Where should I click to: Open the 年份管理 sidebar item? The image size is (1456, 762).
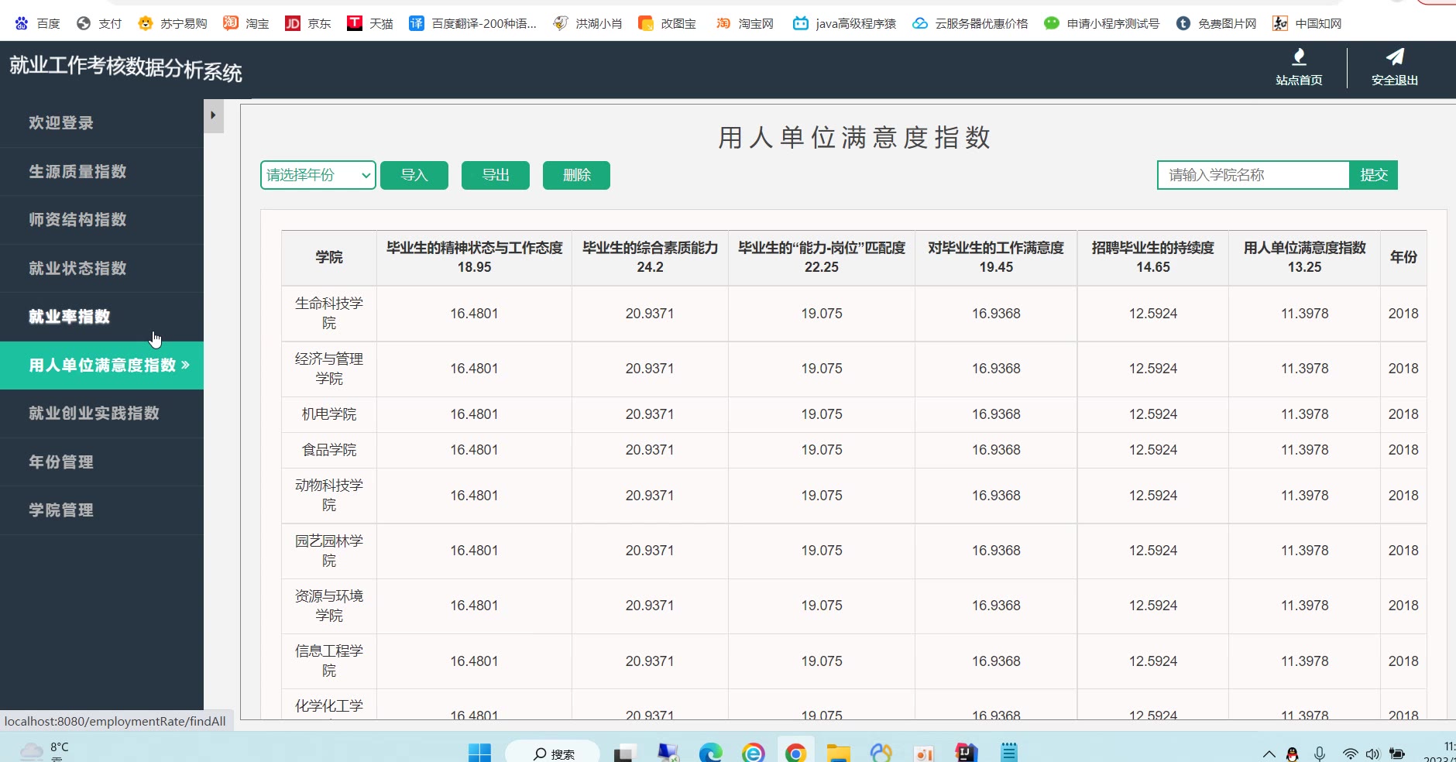click(61, 462)
